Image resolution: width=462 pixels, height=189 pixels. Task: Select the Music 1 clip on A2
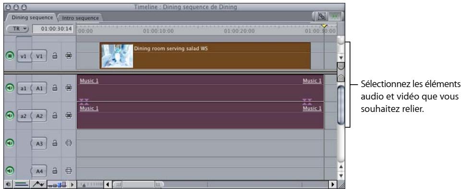click(x=200, y=116)
